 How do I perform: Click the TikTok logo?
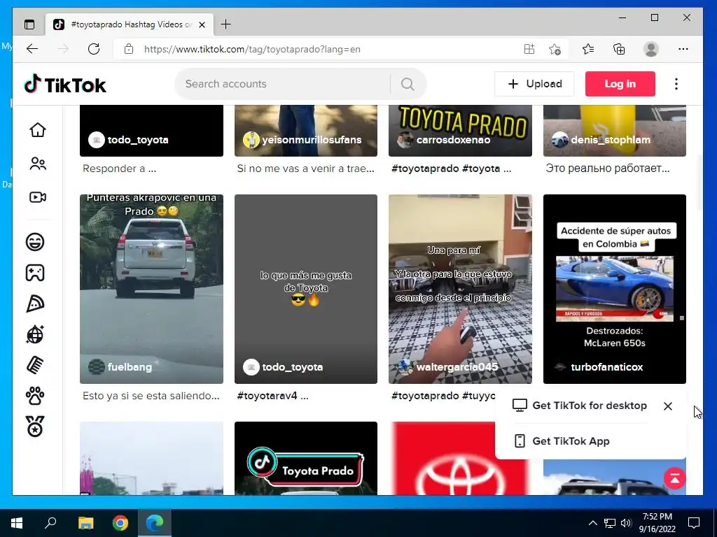(65, 85)
